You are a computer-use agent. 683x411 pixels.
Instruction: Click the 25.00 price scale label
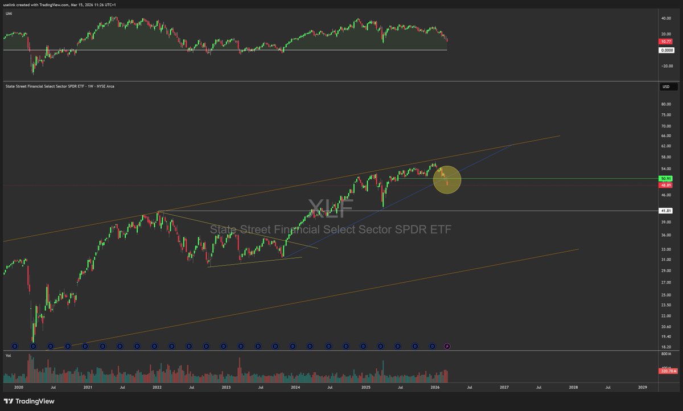click(x=666, y=295)
